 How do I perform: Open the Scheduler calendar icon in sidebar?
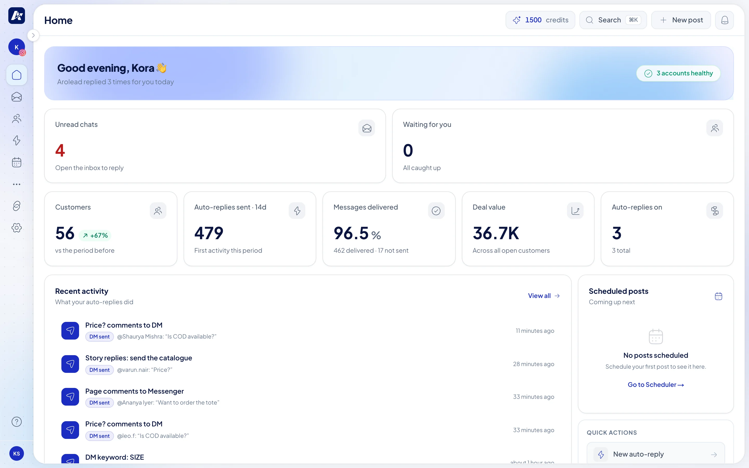click(17, 162)
